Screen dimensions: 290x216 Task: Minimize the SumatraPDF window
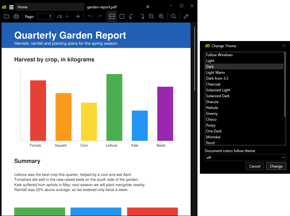coord(171,6)
